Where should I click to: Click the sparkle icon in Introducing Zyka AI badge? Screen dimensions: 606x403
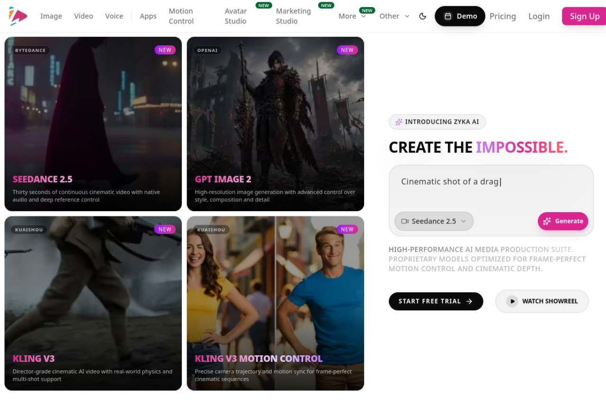399,122
